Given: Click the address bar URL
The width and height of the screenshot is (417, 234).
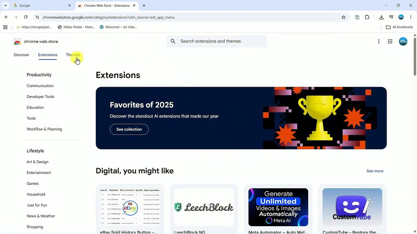Looking at the screenshot, I should click(108, 17).
